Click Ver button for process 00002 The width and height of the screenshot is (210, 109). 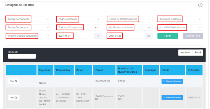tap(14, 81)
